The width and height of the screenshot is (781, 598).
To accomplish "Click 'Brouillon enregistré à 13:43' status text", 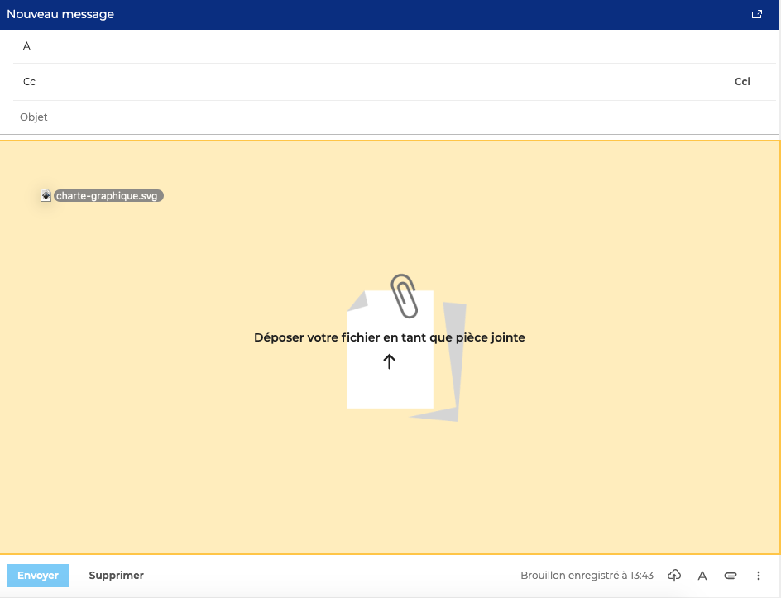I will click(587, 576).
